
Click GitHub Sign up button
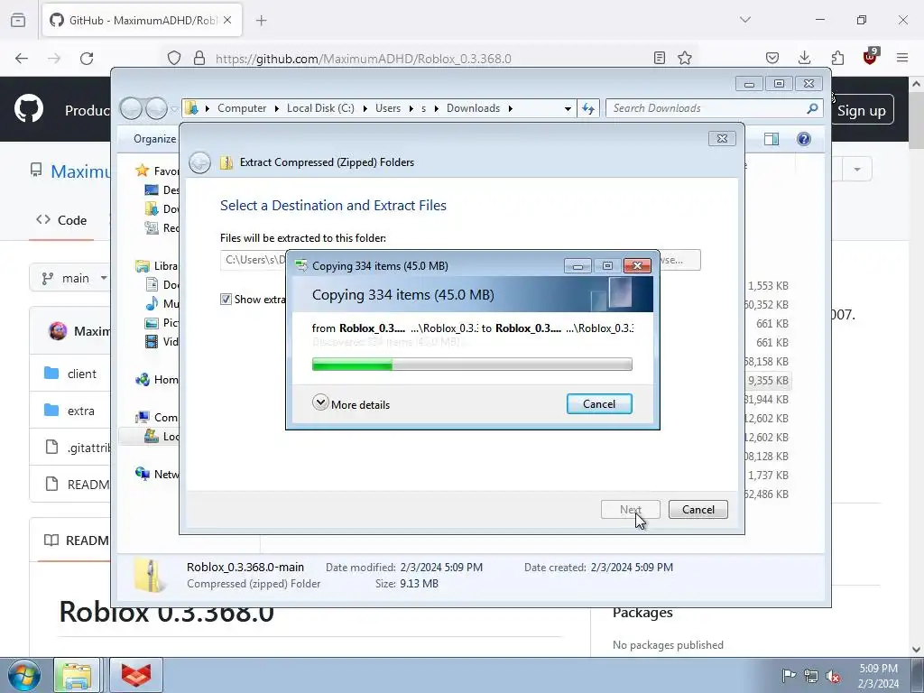[862, 110]
